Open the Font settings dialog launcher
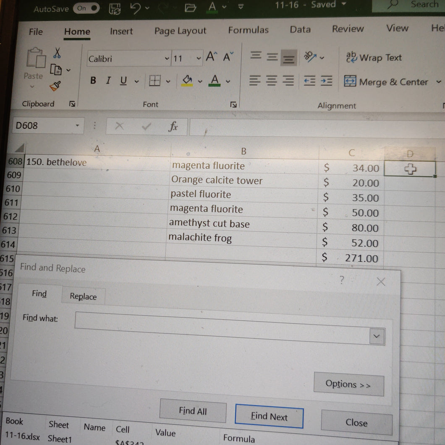The height and width of the screenshot is (445, 445). (233, 105)
